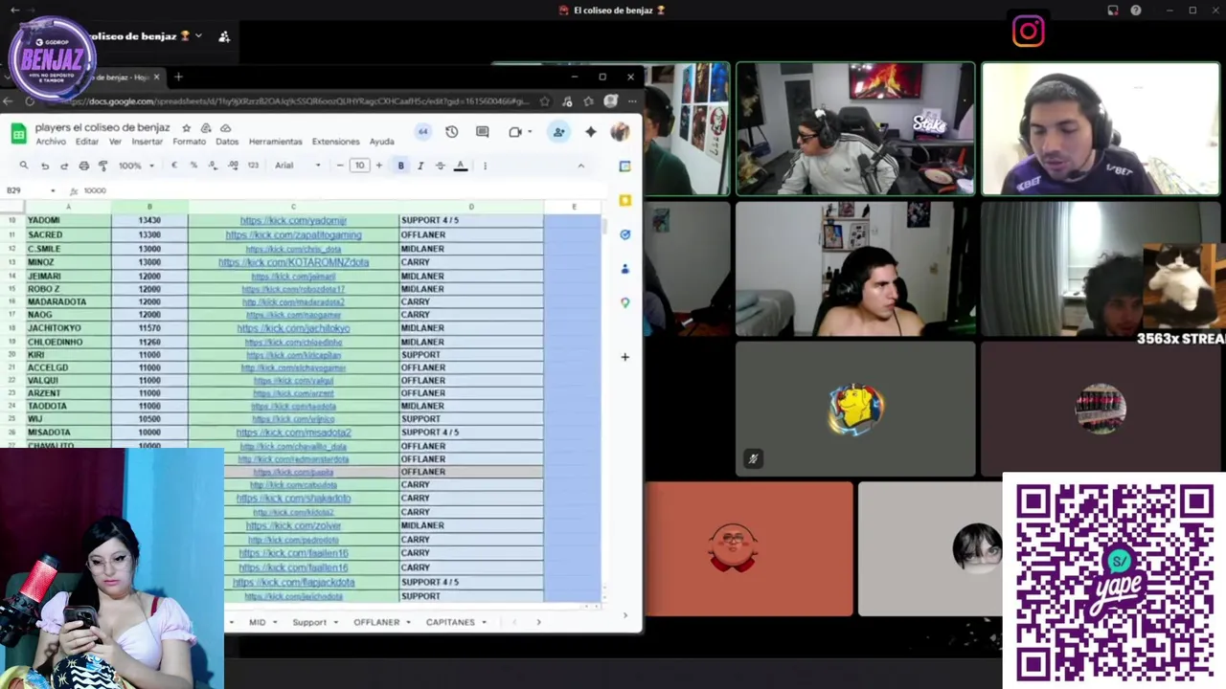Click the Share people icon button
Image resolution: width=1226 pixels, height=689 pixels.
pyautogui.click(x=558, y=132)
